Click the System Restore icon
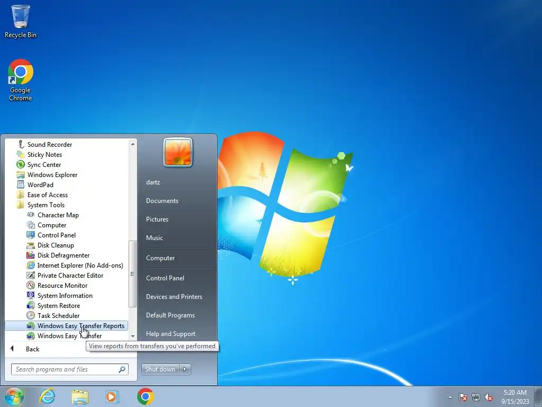This screenshot has height=407, width=542. (31, 305)
